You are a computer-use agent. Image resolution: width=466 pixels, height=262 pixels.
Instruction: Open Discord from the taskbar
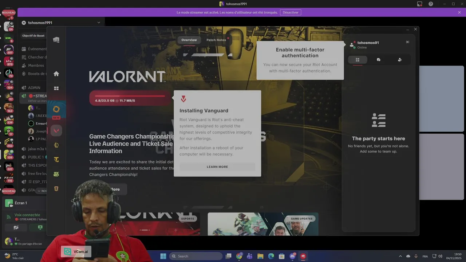click(x=292, y=256)
